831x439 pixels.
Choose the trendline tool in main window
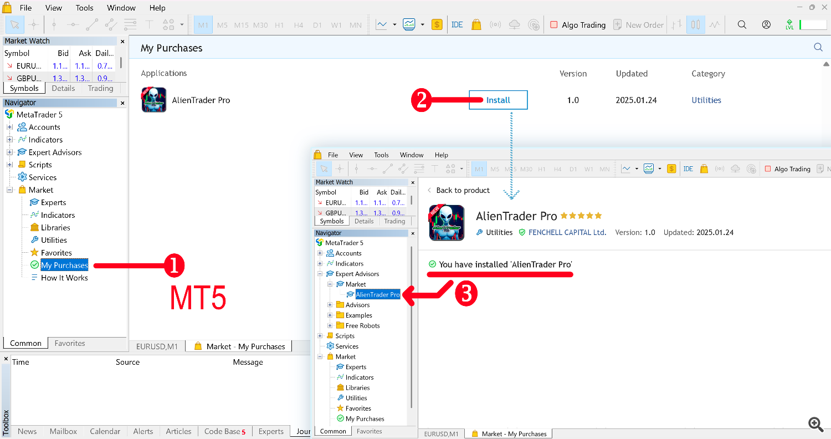92,24
